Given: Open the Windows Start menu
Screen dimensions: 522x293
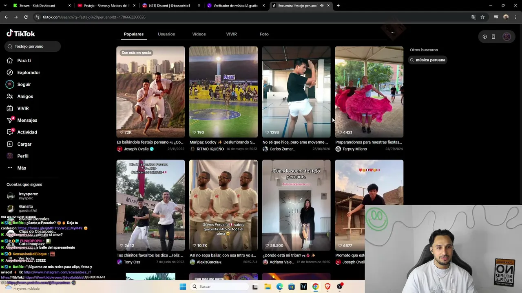Looking at the screenshot, I should (x=183, y=286).
